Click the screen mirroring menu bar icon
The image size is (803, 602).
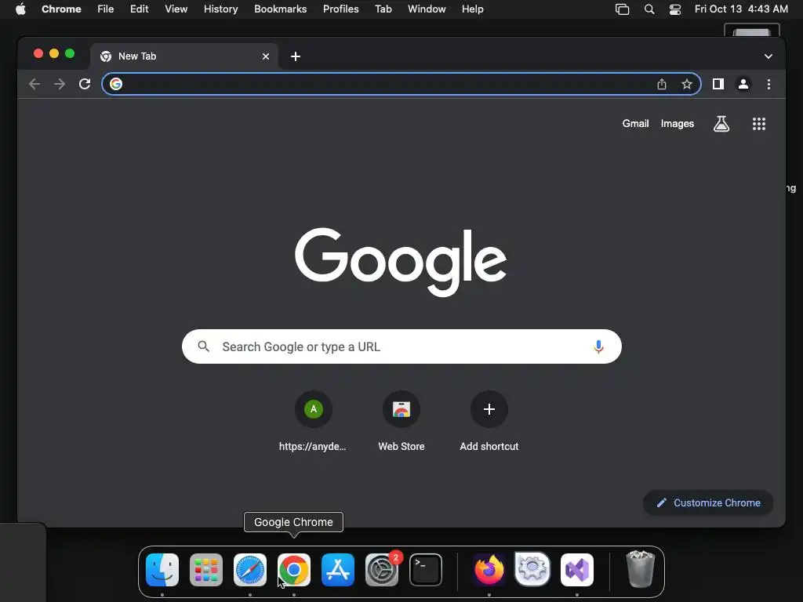[x=622, y=9]
